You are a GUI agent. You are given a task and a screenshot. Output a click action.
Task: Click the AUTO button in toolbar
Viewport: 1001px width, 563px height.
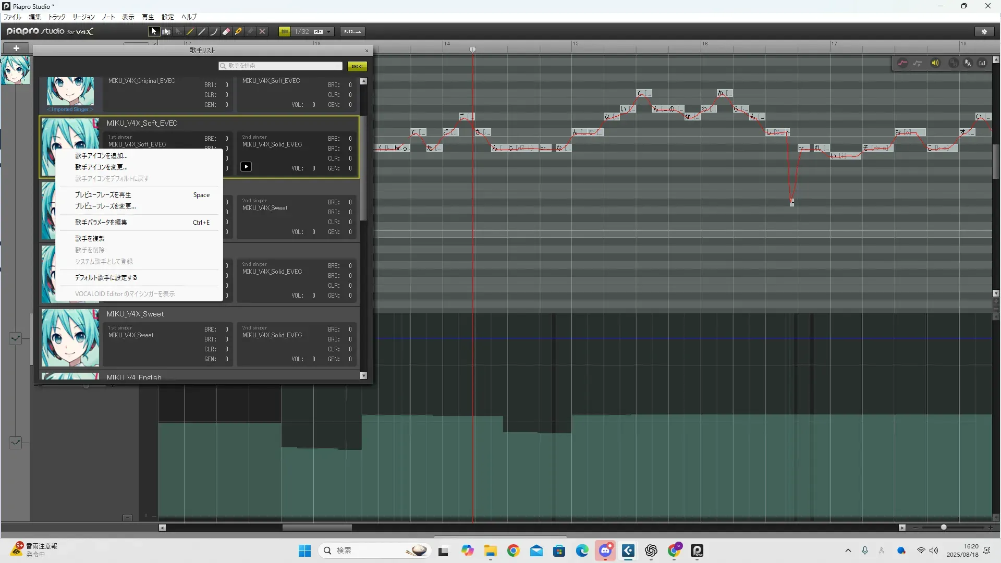click(x=352, y=32)
